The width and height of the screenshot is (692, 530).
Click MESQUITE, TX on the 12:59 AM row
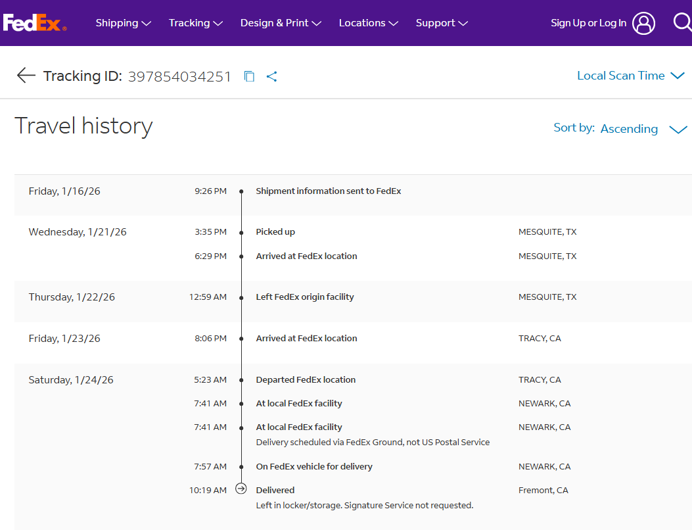[547, 297]
